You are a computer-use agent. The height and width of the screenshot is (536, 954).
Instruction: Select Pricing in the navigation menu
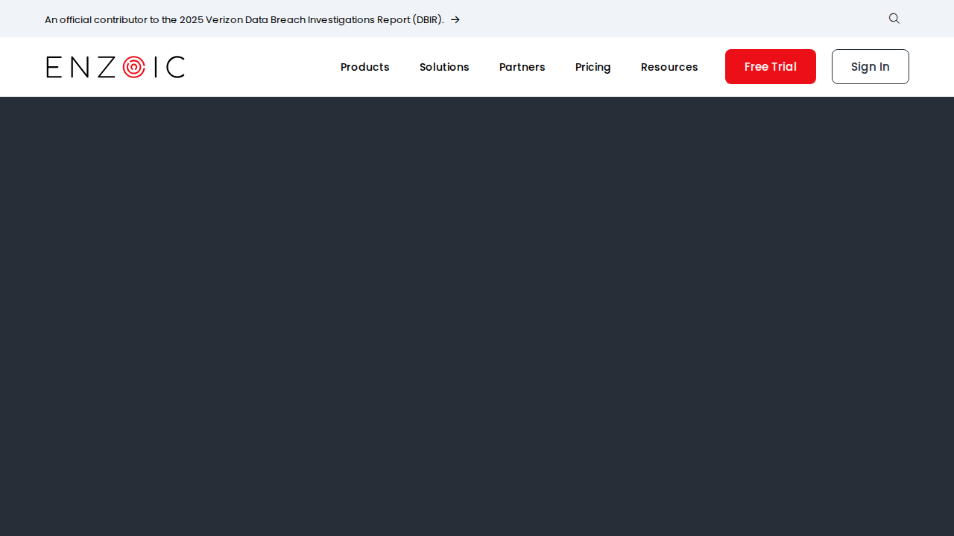point(593,67)
